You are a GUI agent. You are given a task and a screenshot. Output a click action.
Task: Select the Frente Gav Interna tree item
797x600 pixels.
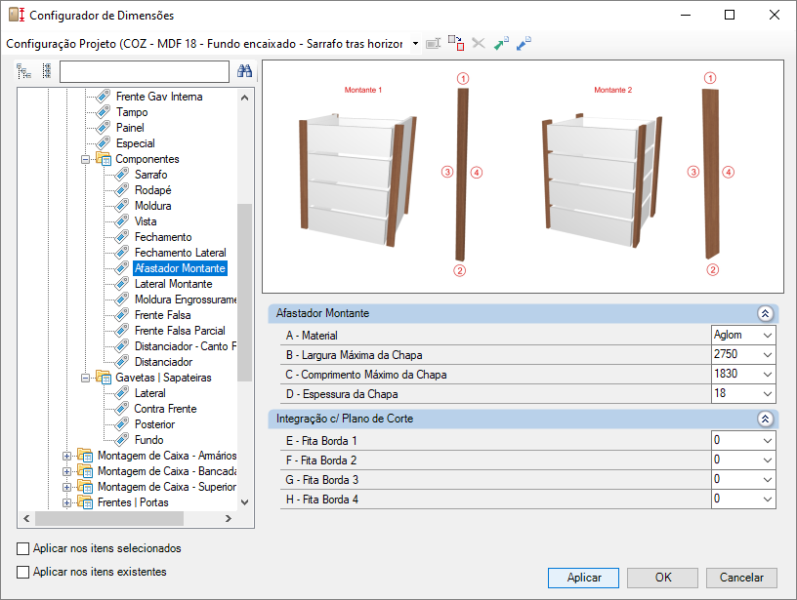tap(159, 97)
